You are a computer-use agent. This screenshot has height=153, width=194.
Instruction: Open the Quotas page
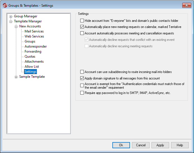coord(30,57)
